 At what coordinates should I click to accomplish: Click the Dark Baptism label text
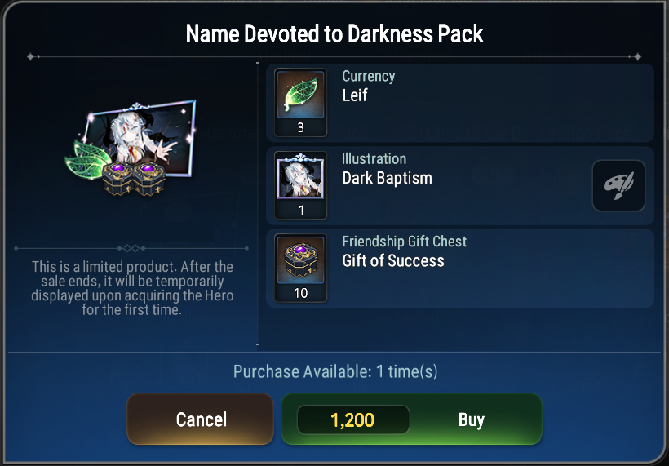pos(388,178)
